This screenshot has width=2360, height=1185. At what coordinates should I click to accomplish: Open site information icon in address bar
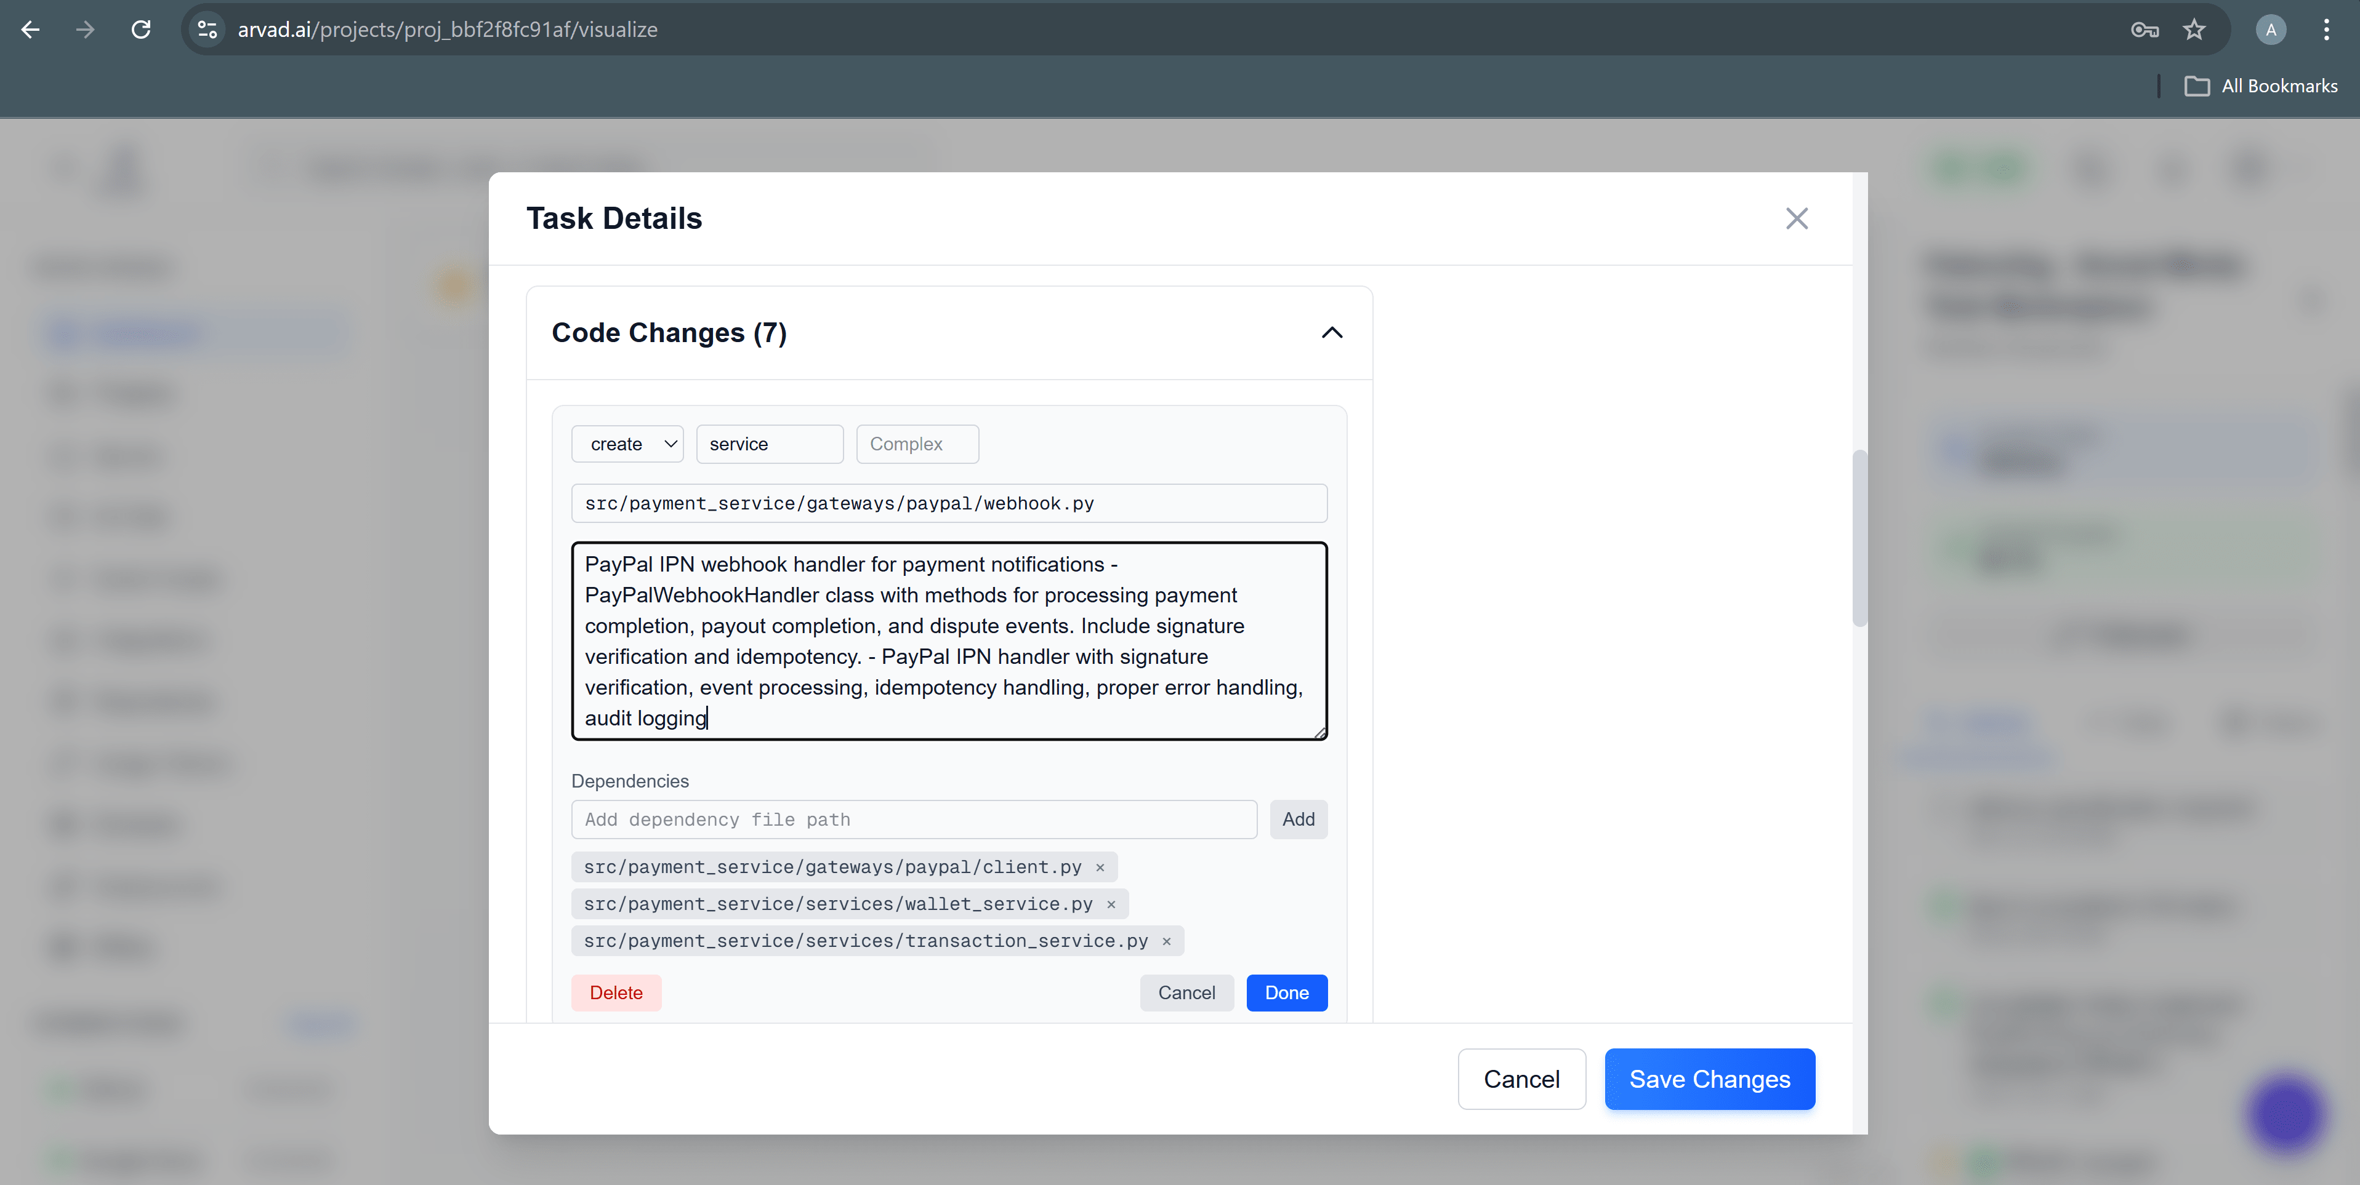208,30
